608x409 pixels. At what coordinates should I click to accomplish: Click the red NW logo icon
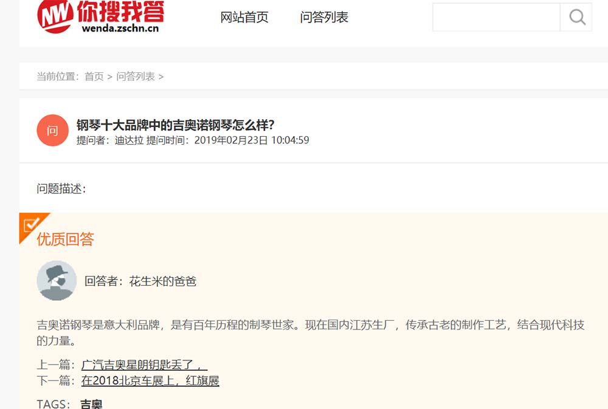[x=55, y=15]
